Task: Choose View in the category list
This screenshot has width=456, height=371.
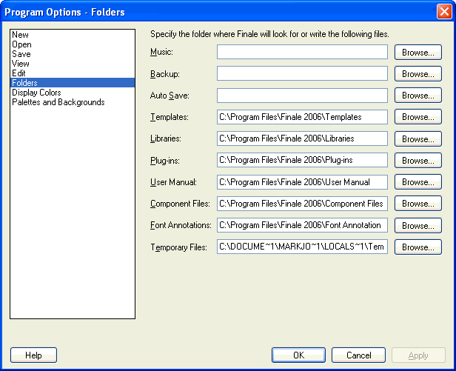Action: click(x=21, y=64)
